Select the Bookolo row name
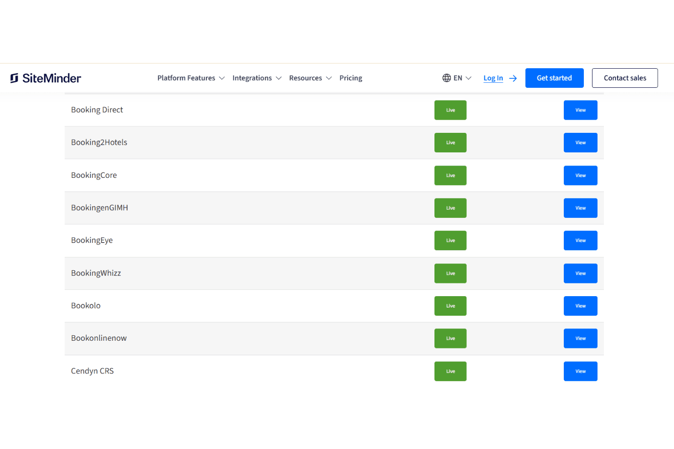The image size is (674, 449). tap(86, 306)
